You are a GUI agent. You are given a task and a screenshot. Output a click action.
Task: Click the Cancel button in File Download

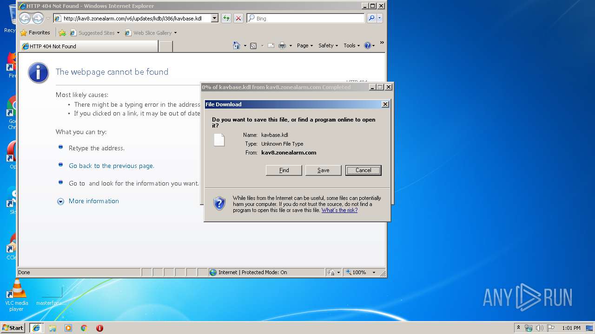pyautogui.click(x=364, y=170)
